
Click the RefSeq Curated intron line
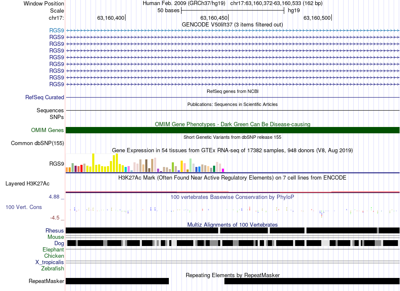pyautogui.click(x=232, y=97)
